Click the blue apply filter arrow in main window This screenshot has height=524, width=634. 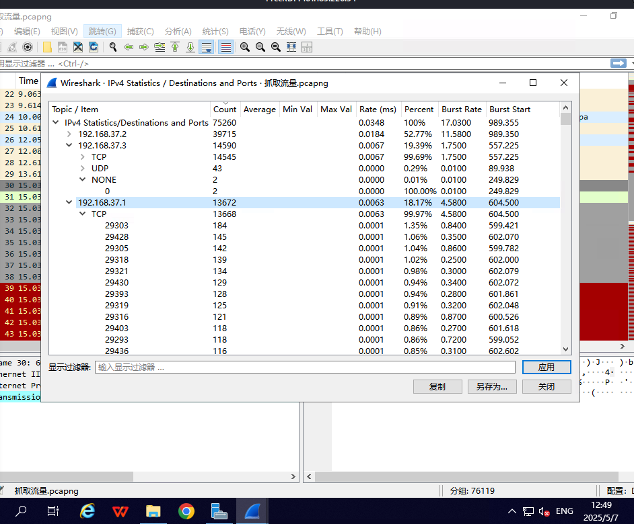click(619, 63)
